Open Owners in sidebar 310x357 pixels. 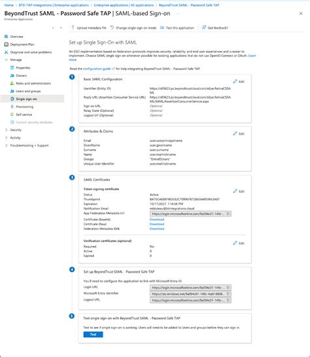(21, 75)
